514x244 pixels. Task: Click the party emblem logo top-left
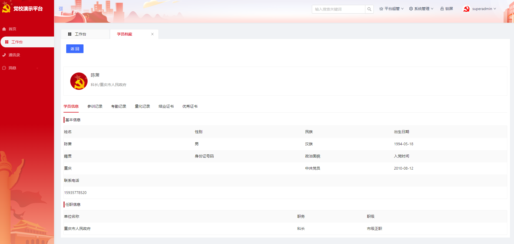[x=6, y=8]
